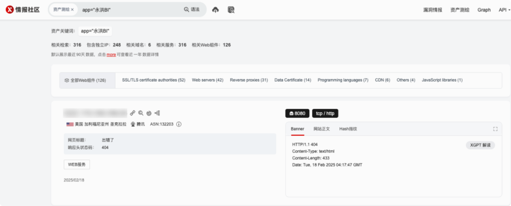The height and width of the screenshot is (206, 511).
Task: Click the link chain icon next to the IP
Action: tap(132, 113)
